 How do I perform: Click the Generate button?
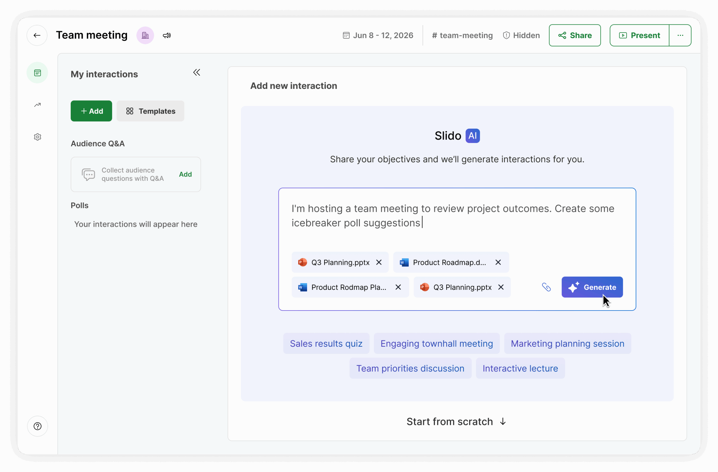pyautogui.click(x=592, y=287)
